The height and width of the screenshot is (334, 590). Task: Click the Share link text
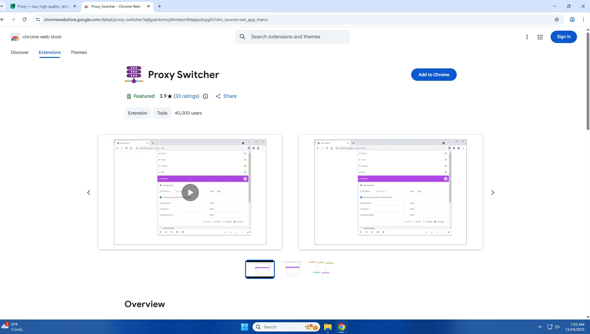tap(230, 96)
